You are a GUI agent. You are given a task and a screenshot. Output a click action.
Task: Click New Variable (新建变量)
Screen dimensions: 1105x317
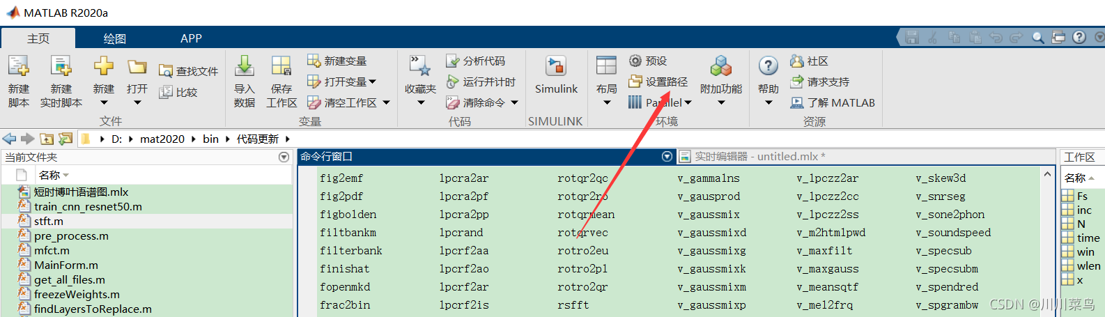[337, 61]
